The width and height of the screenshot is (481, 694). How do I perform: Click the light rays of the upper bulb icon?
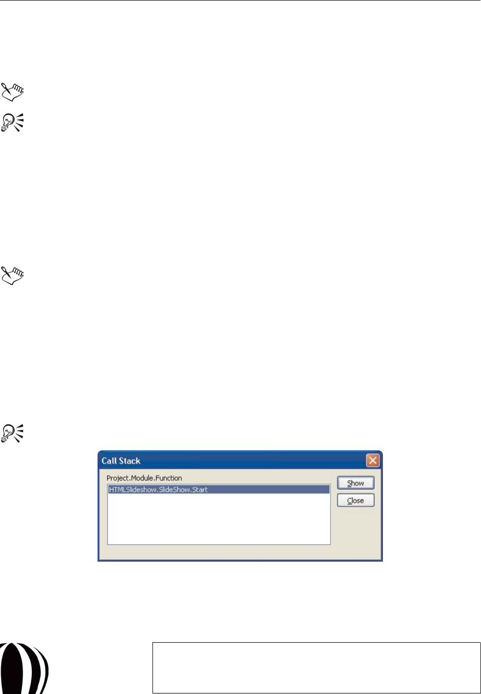(20, 122)
